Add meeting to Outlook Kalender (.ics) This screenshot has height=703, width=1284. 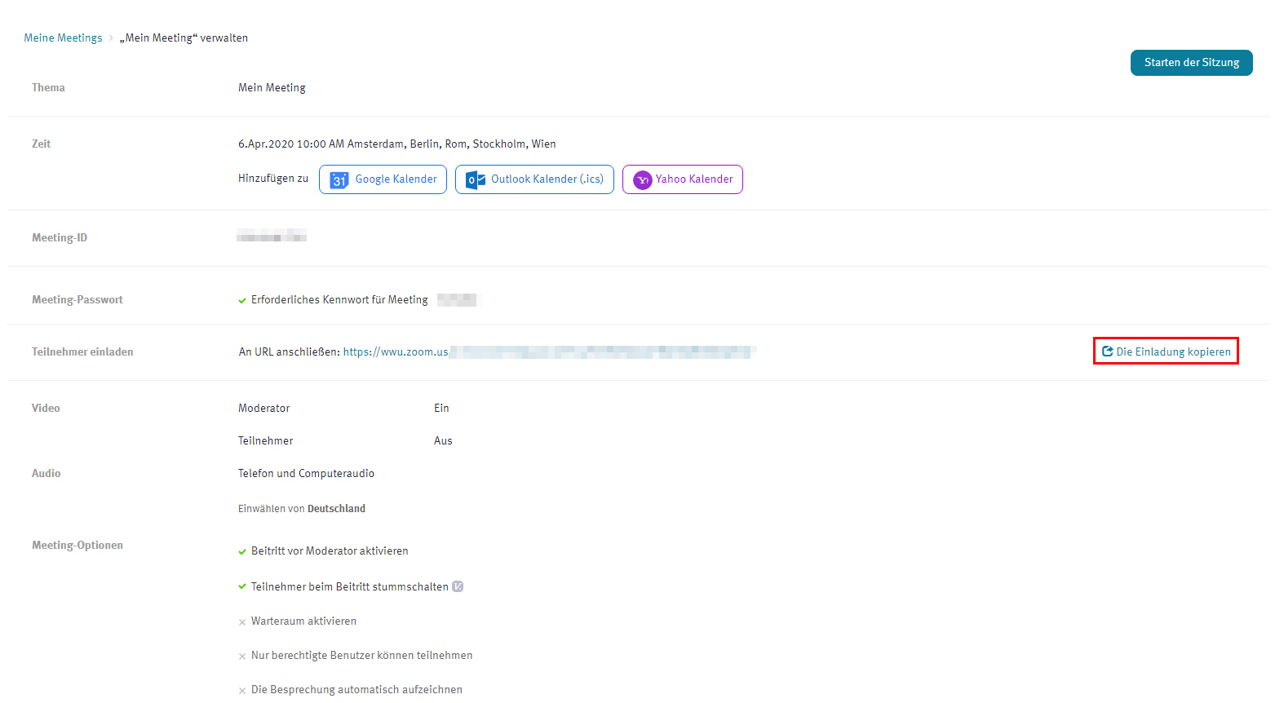point(534,179)
